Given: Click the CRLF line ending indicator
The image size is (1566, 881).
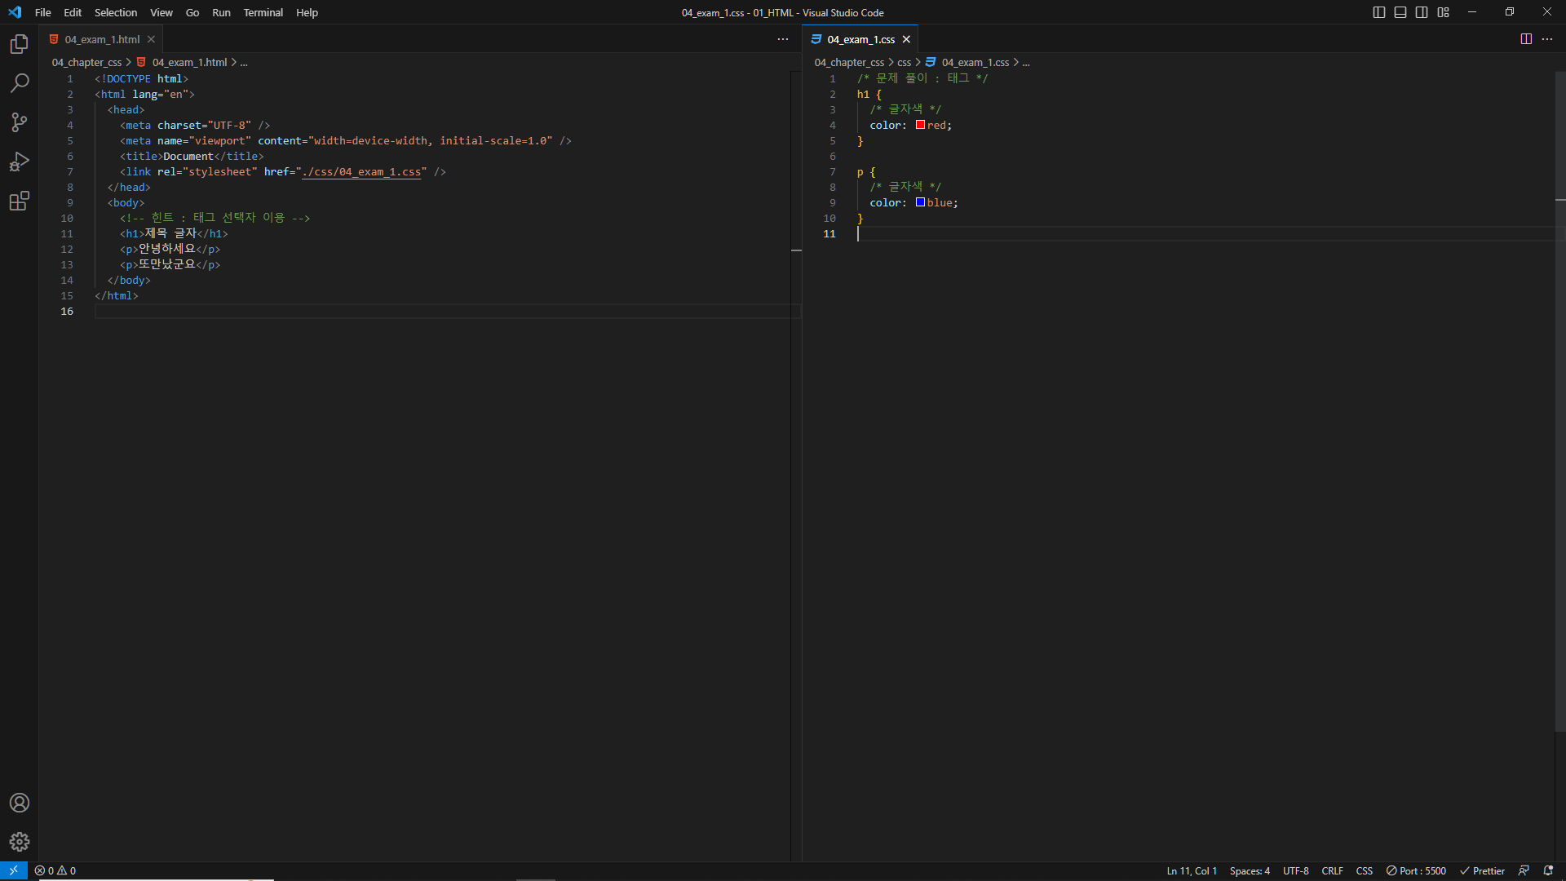Looking at the screenshot, I should [x=1332, y=870].
